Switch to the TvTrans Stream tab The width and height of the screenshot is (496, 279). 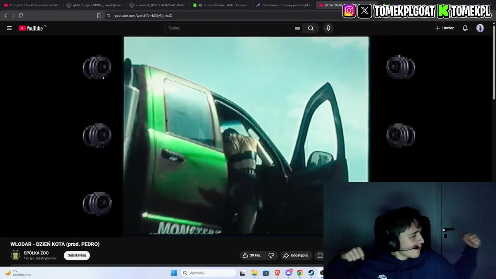pos(220,5)
